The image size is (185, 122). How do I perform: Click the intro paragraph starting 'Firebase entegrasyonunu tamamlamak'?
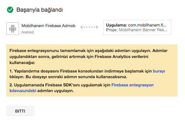pyautogui.click(x=88, y=57)
